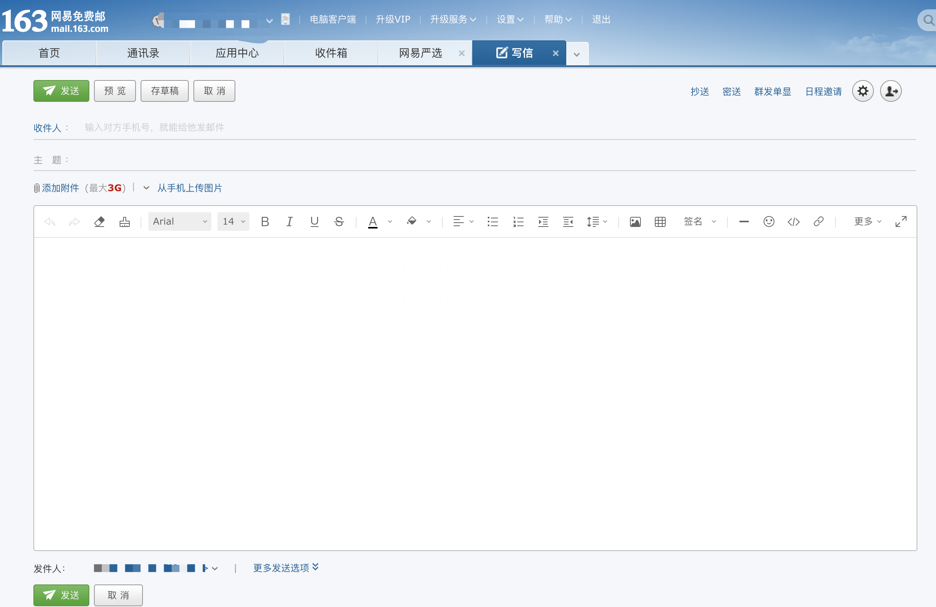936x607 pixels.
Task: Open the font size 14 dropdown
Action: [x=233, y=222]
